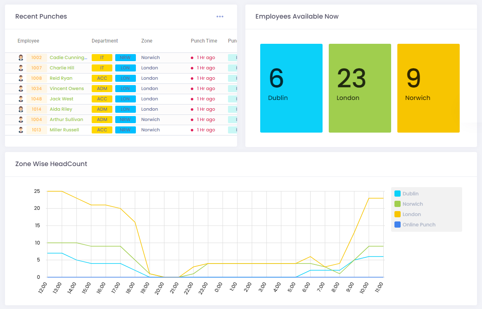
Task: Toggle Online Punch series in chart legend
Action: [415, 225]
